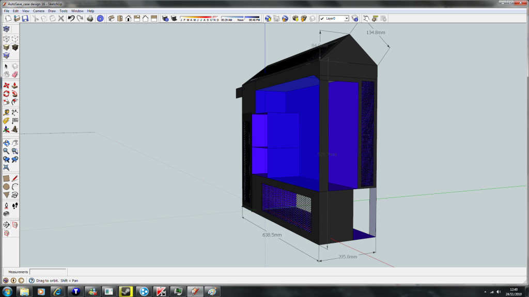Click the Print icon in the toolbar
The width and height of the screenshot is (529, 297).
pyautogui.click(x=90, y=19)
